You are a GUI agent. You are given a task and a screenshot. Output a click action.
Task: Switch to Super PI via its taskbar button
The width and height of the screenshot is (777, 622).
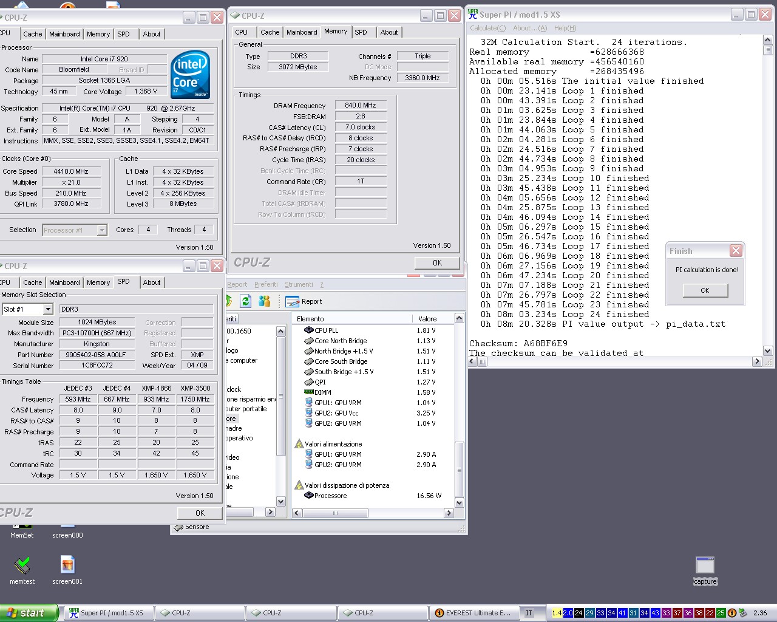(x=108, y=613)
